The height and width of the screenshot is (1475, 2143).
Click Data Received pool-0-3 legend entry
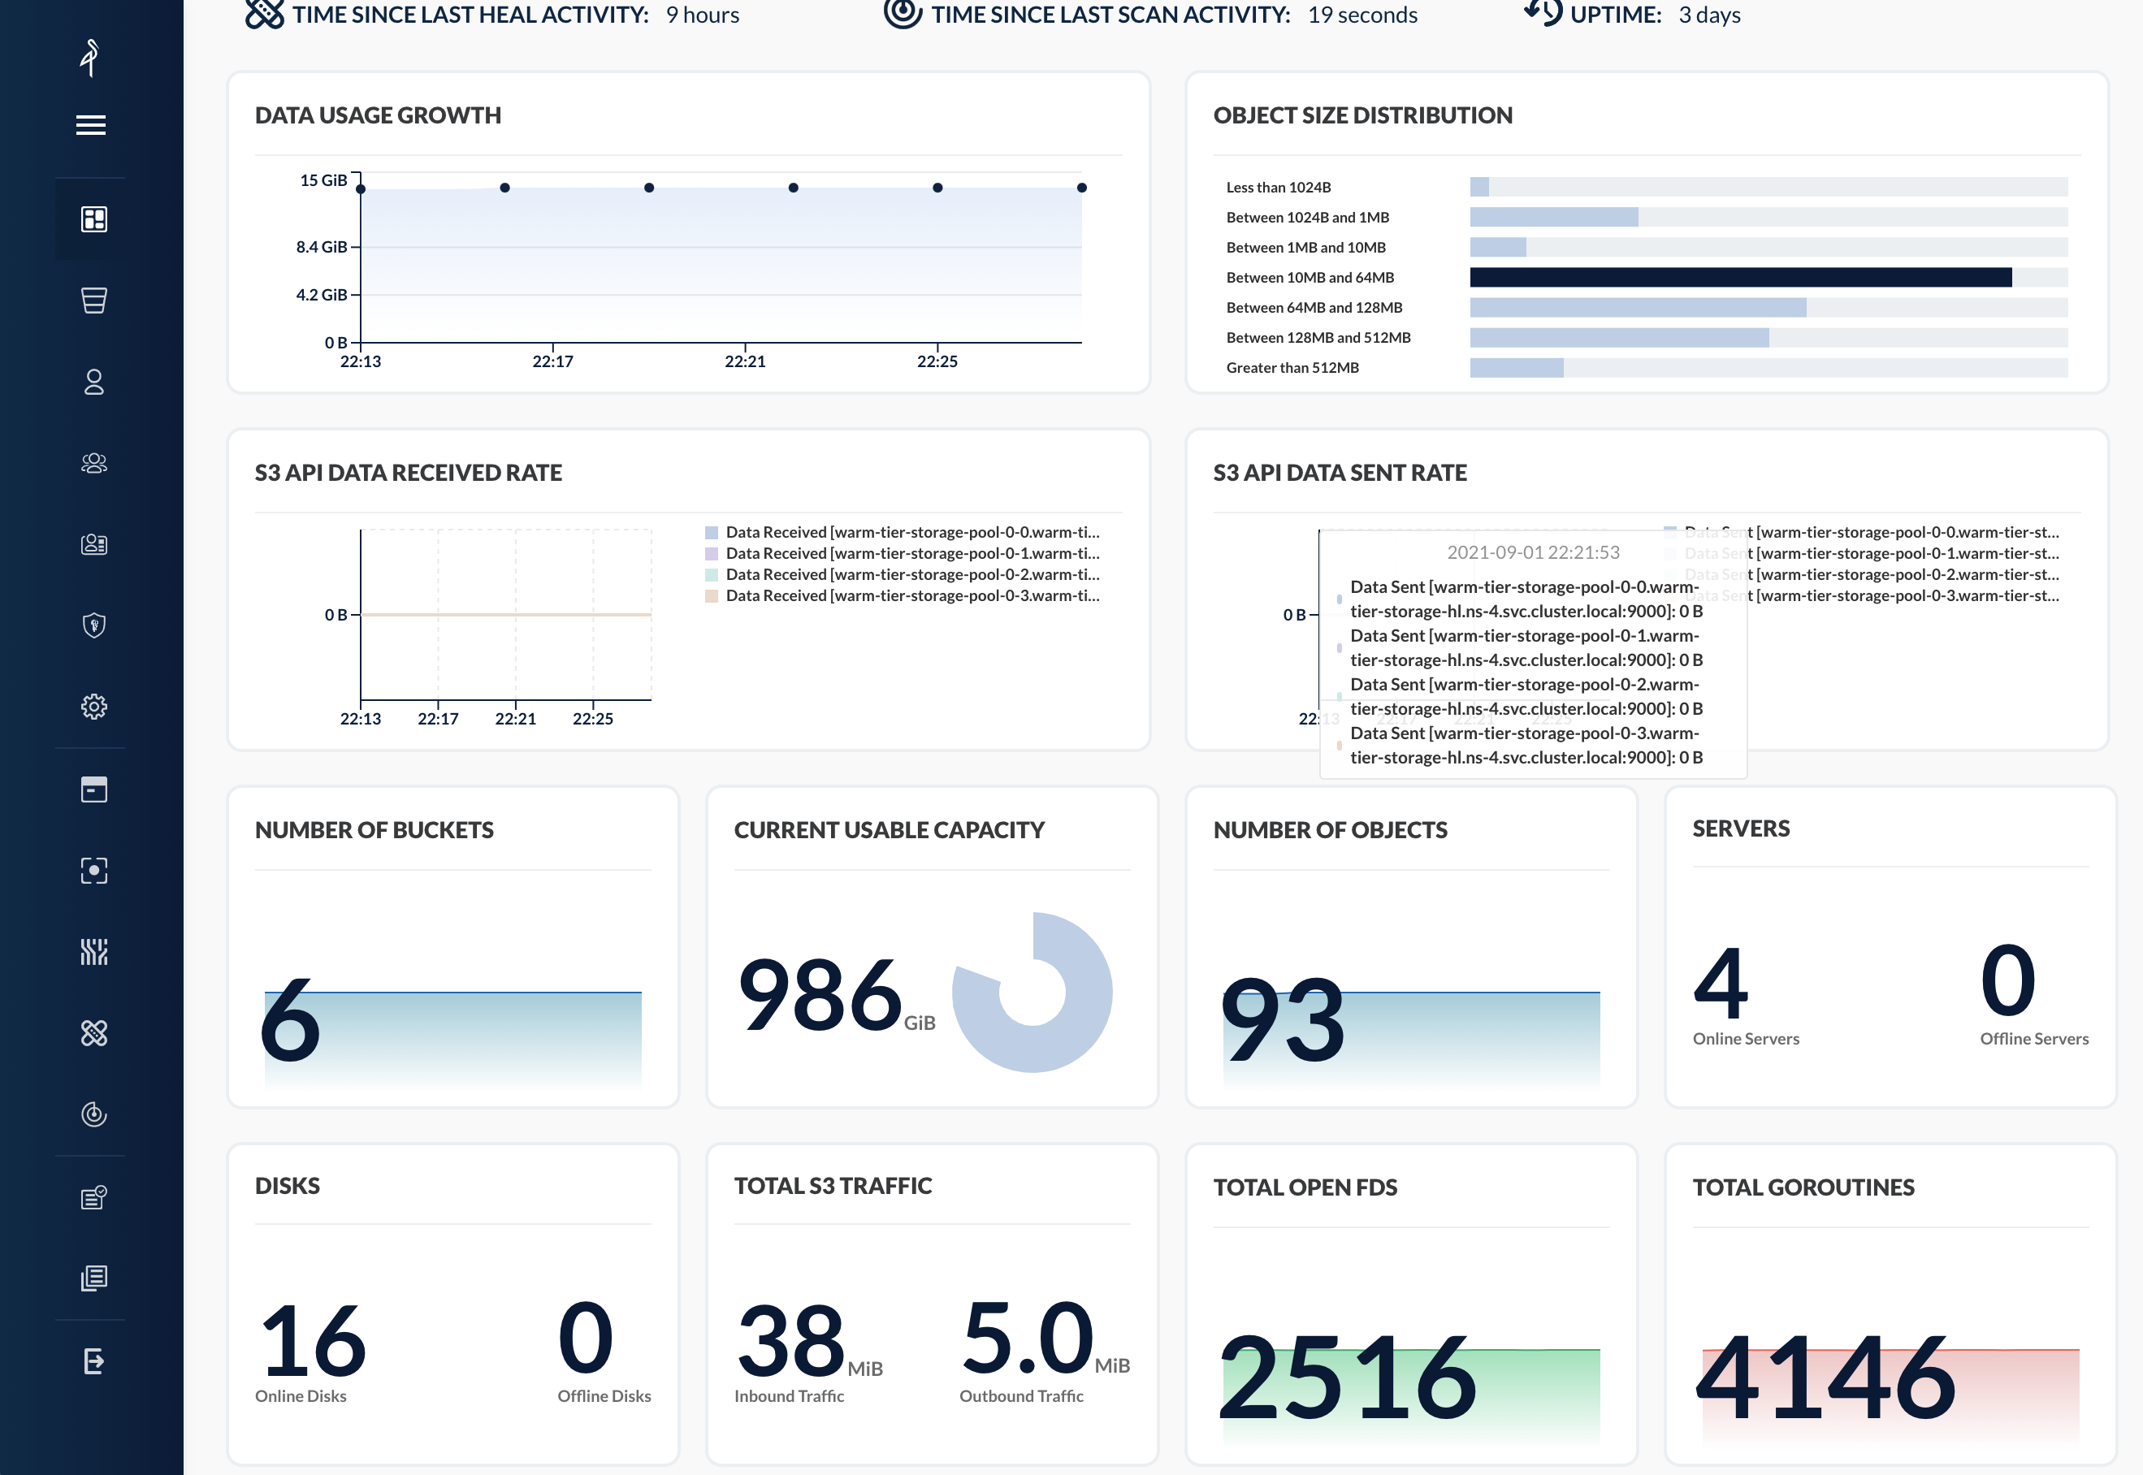[911, 596]
